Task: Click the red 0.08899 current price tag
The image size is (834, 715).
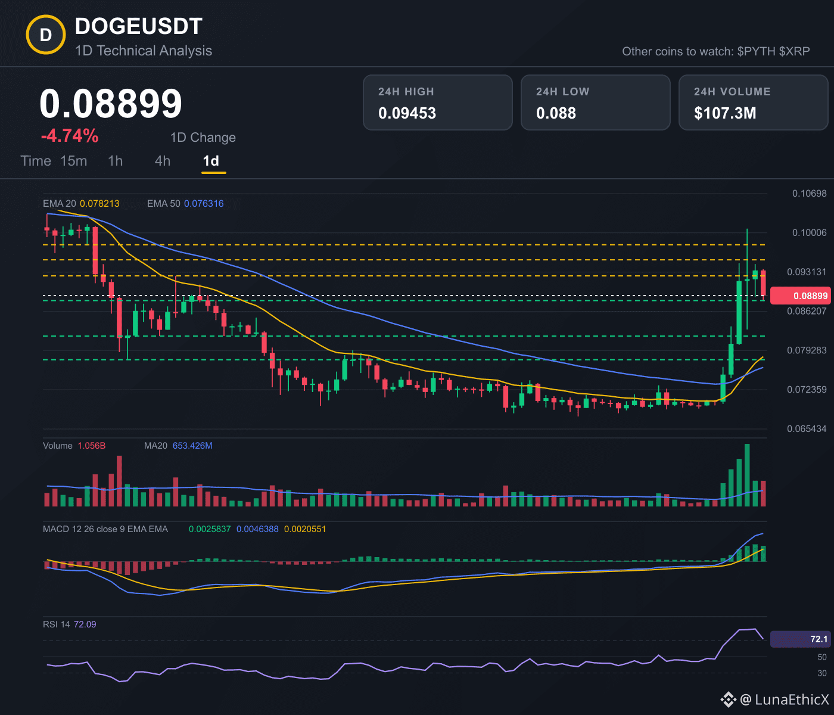Action: pos(800,296)
